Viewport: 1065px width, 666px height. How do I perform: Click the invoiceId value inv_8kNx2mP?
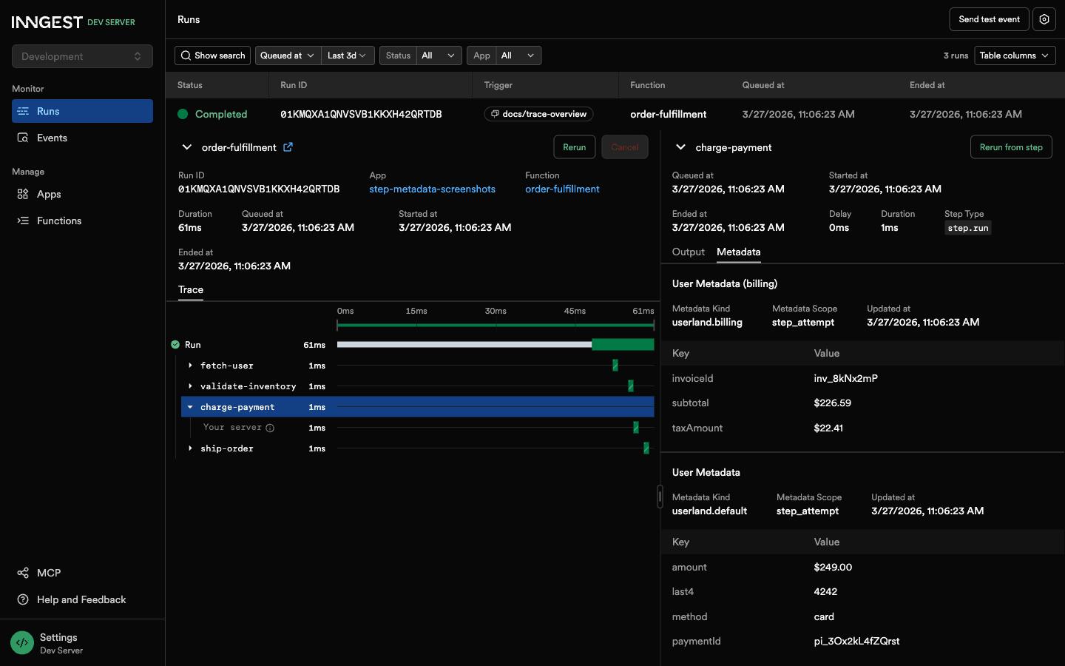coord(846,378)
